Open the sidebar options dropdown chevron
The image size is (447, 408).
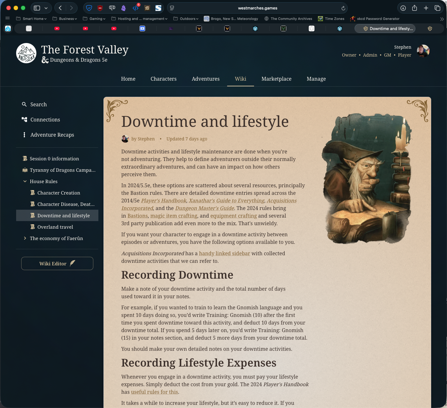tap(46, 8)
